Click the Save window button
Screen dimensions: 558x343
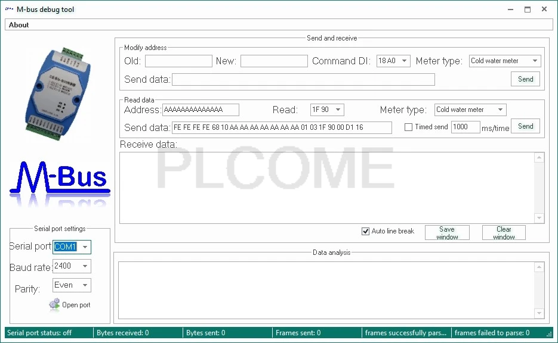(448, 233)
